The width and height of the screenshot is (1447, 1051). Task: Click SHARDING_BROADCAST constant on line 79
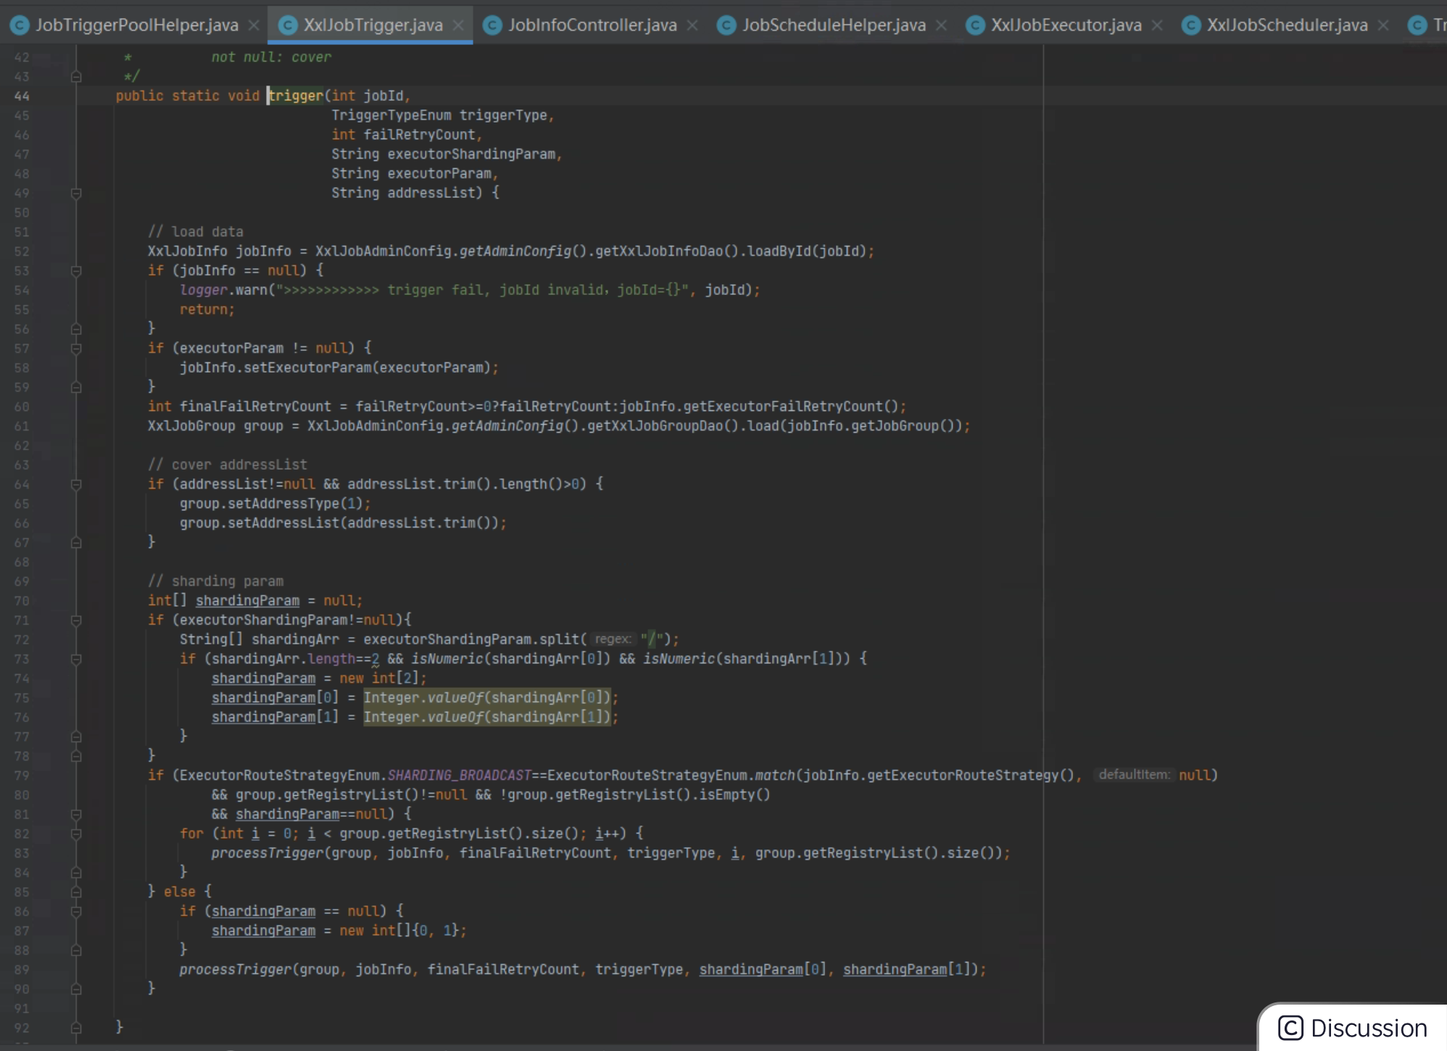(x=459, y=776)
